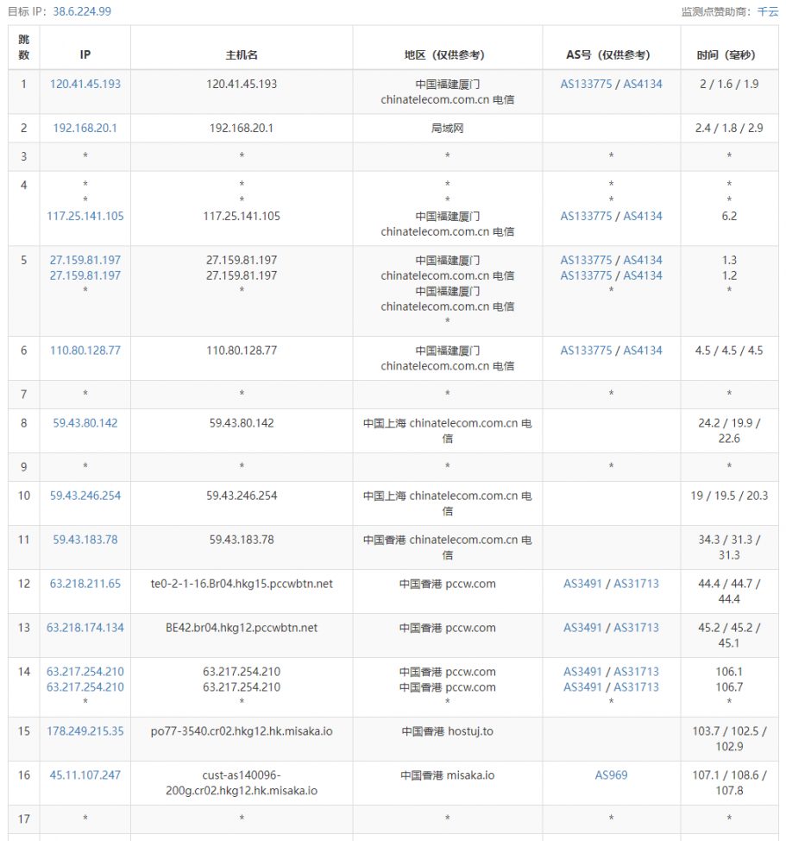
Task: Select region text 中国香港 hostuj.to
Action: (x=448, y=730)
